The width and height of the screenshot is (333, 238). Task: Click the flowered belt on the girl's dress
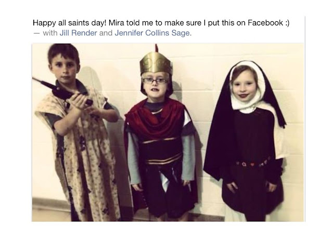pyautogui.click(x=253, y=163)
